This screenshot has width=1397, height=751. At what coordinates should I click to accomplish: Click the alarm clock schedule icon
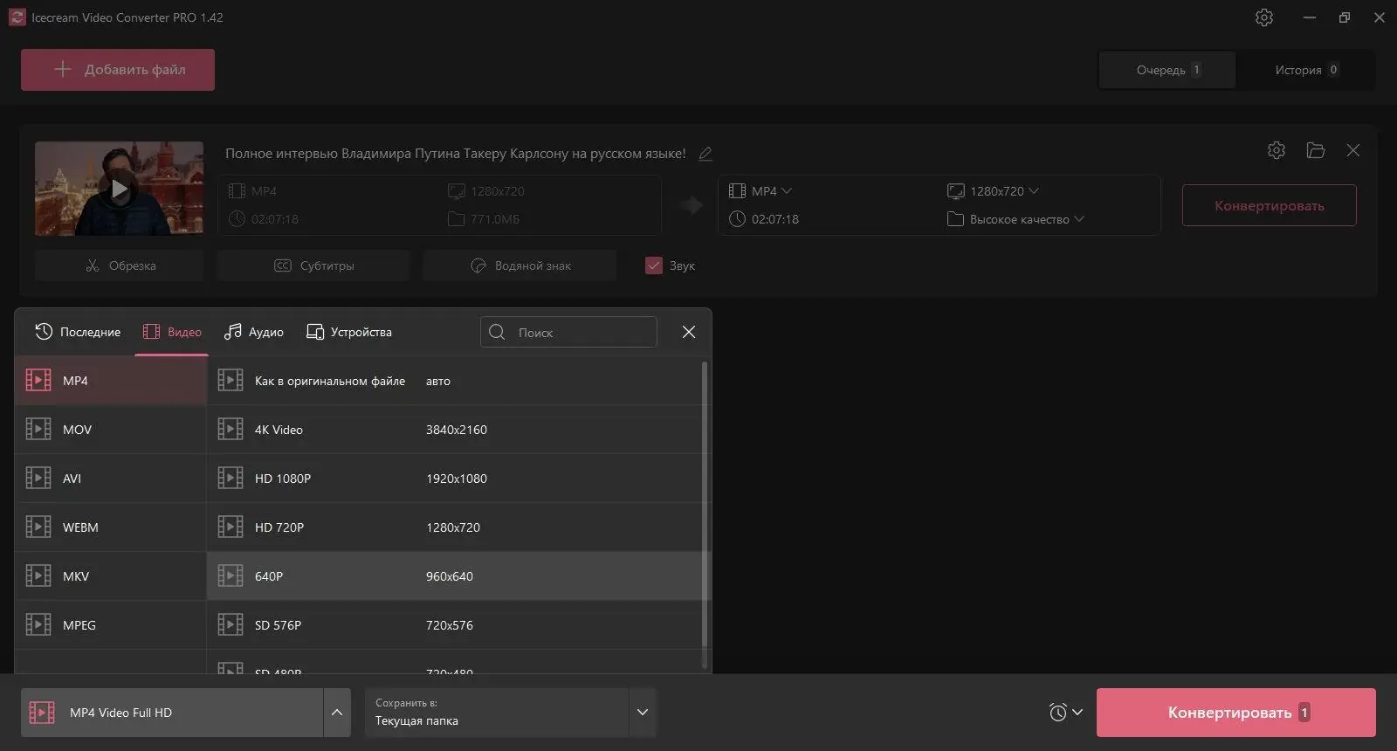[x=1057, y=713]
